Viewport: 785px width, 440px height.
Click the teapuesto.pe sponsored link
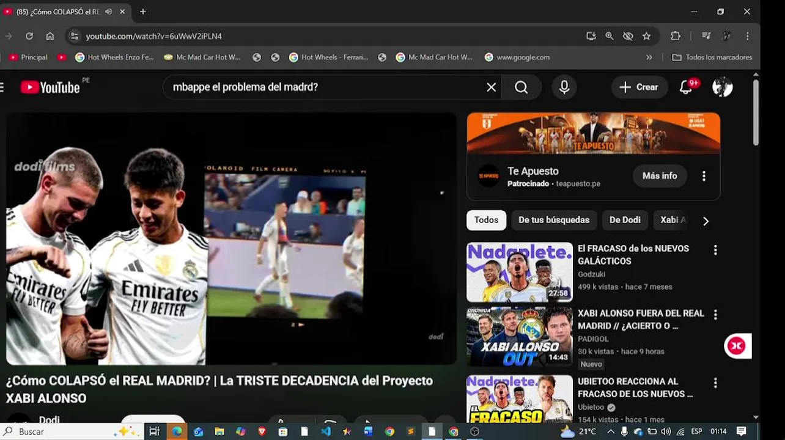(578, 184)
